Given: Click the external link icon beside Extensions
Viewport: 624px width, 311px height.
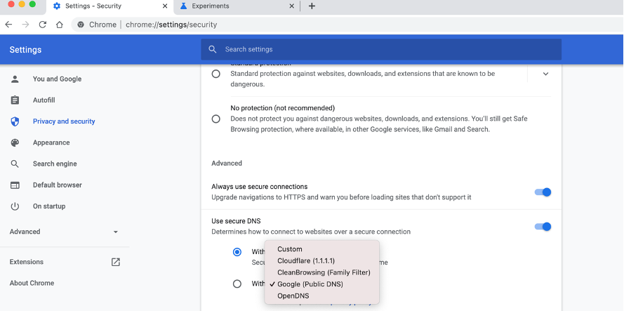Looking at the screenshot, I should coord(115,262).
